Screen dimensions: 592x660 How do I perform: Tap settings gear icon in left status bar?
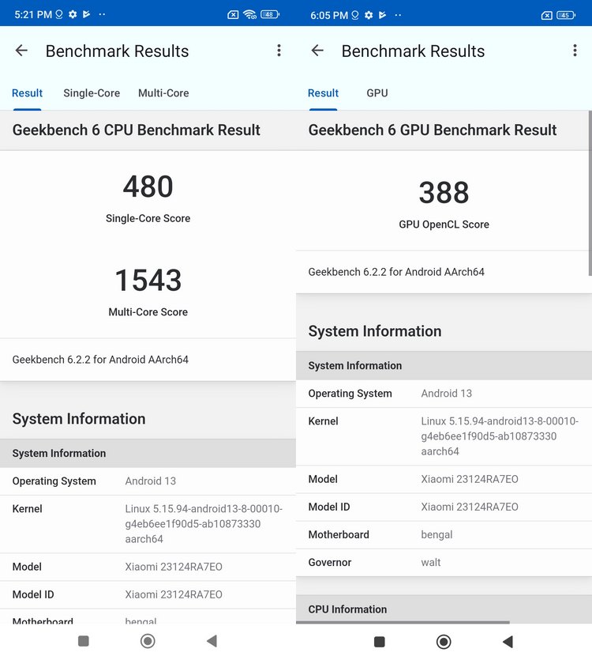click(x=73, y=15)
